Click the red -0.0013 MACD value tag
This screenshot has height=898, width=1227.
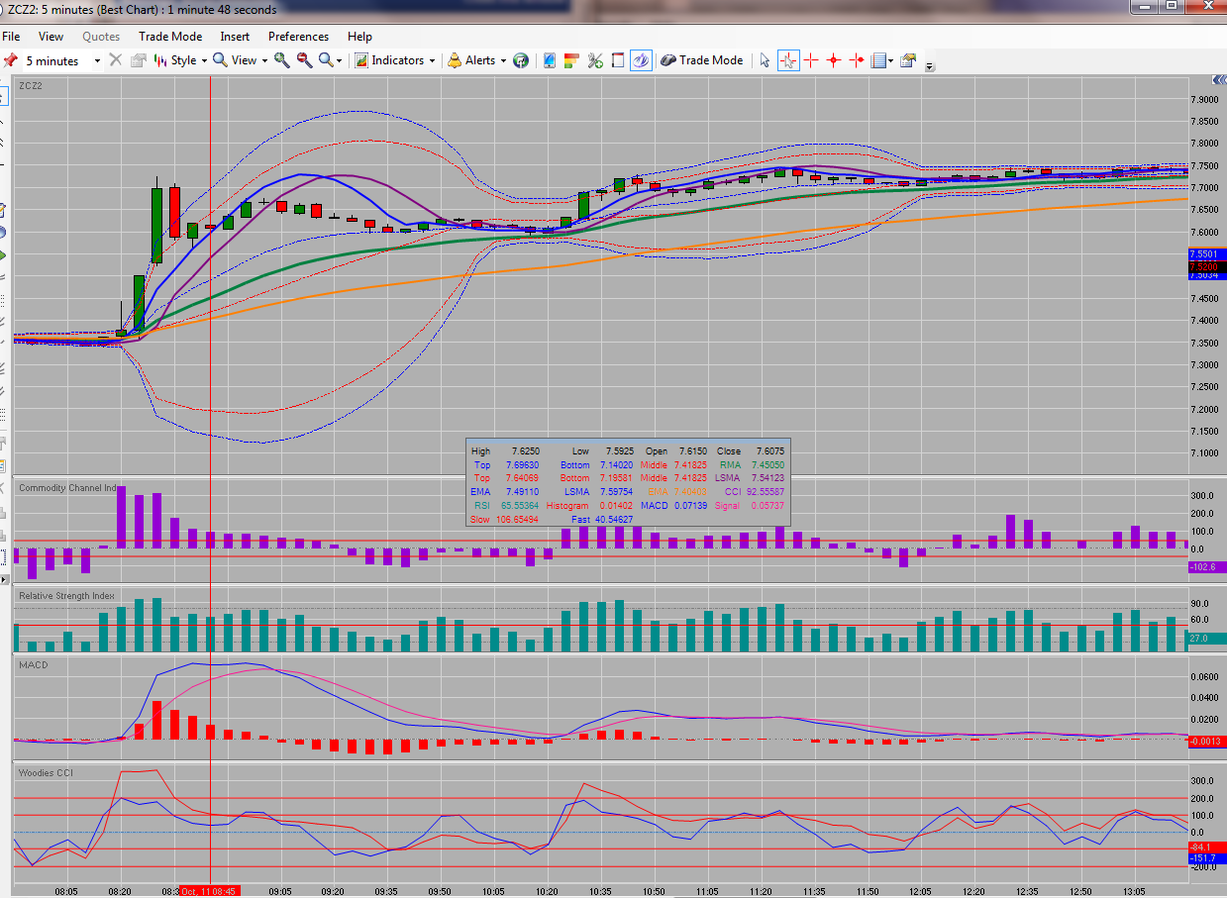click(x=1205, y=742)
